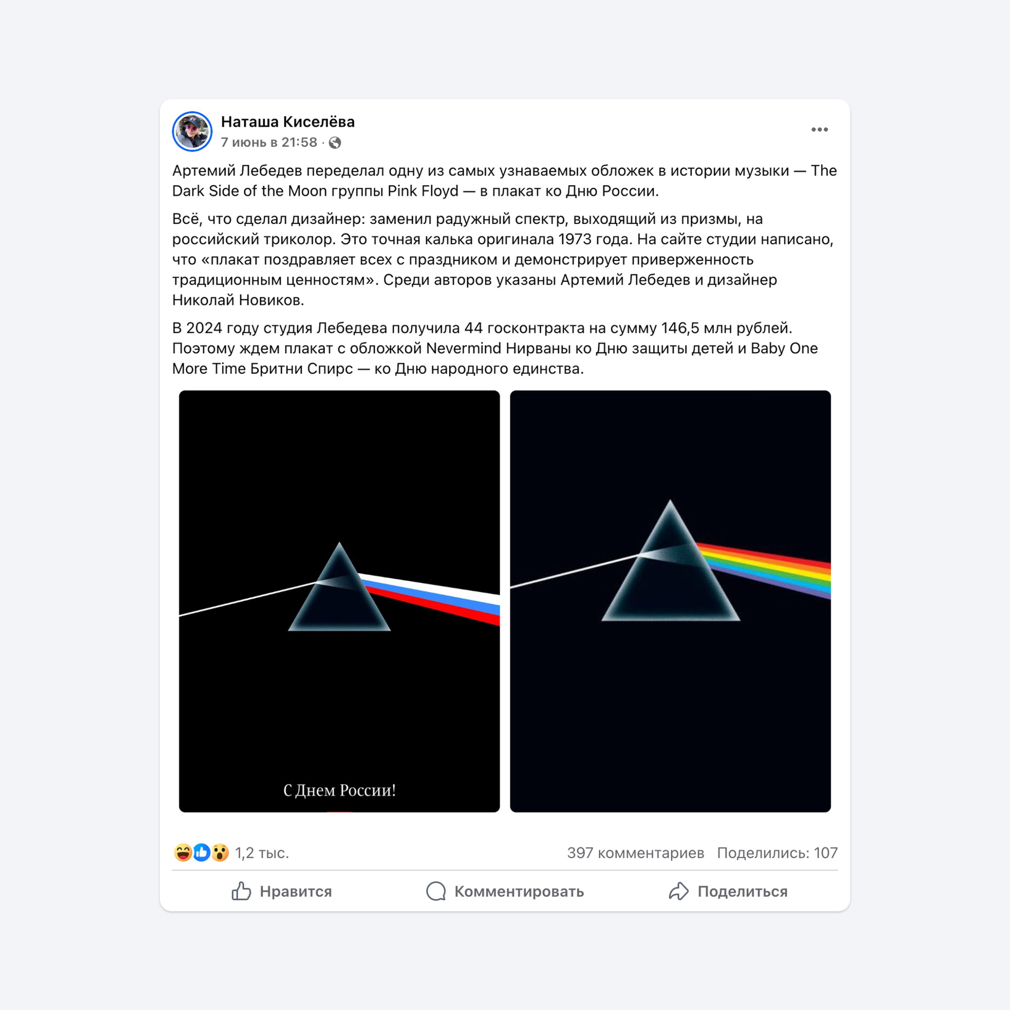
Task: Click the share arrow icon
Action: [679, 891]
